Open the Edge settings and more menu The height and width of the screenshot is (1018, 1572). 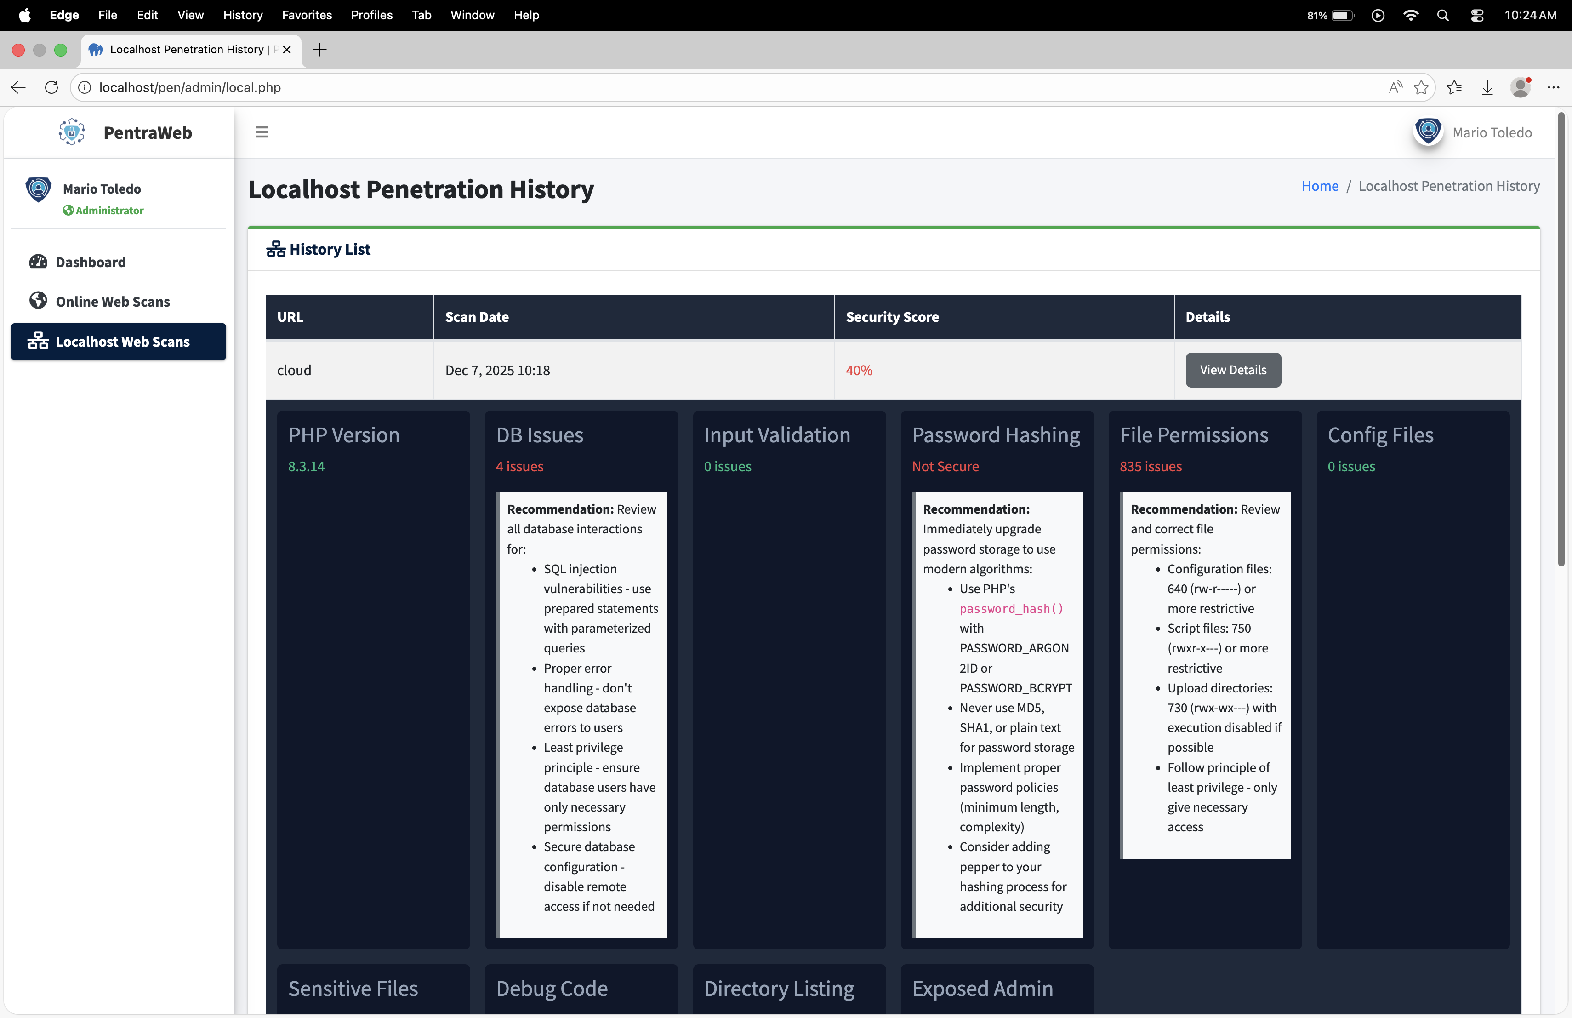tap(1553, 87)
